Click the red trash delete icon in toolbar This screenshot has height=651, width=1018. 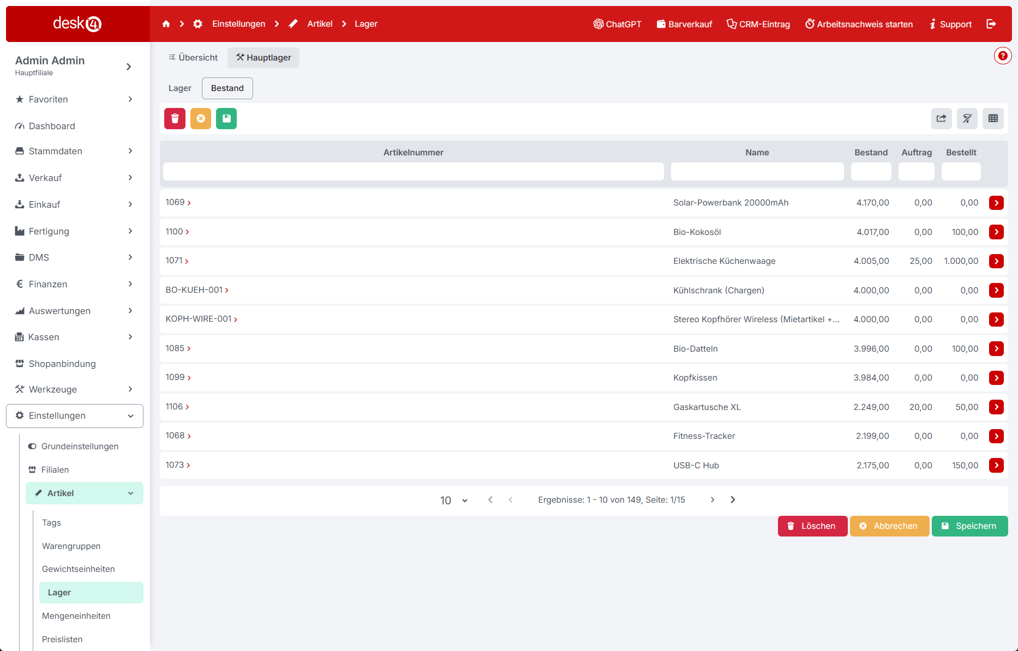point(175,118)
